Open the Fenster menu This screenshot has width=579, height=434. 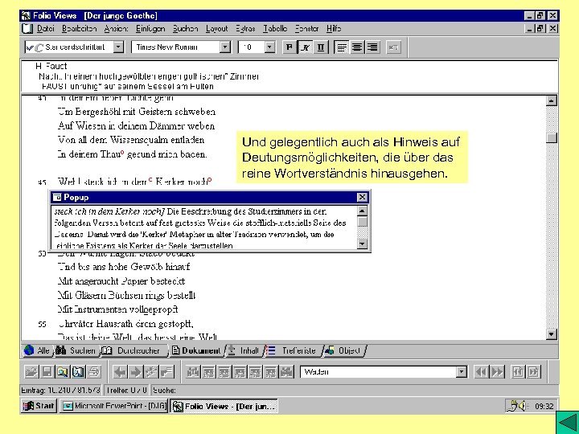click(307, 28)
